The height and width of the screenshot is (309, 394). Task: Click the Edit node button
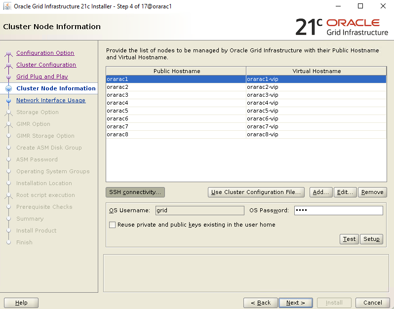point(345,192)
